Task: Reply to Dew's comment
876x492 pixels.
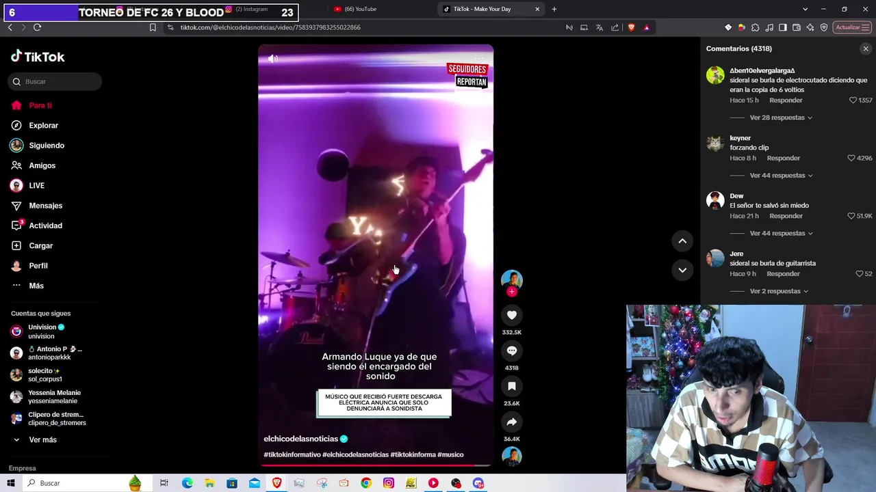Action: 786,216
